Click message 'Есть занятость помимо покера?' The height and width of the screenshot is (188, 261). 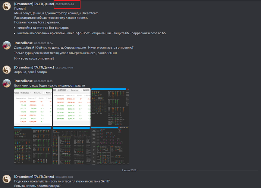37,186
